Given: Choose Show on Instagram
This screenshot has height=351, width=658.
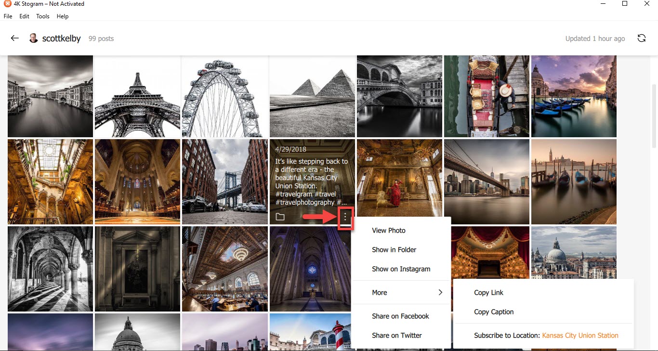Looking at the screenshot, I should [x=401, y=269].
